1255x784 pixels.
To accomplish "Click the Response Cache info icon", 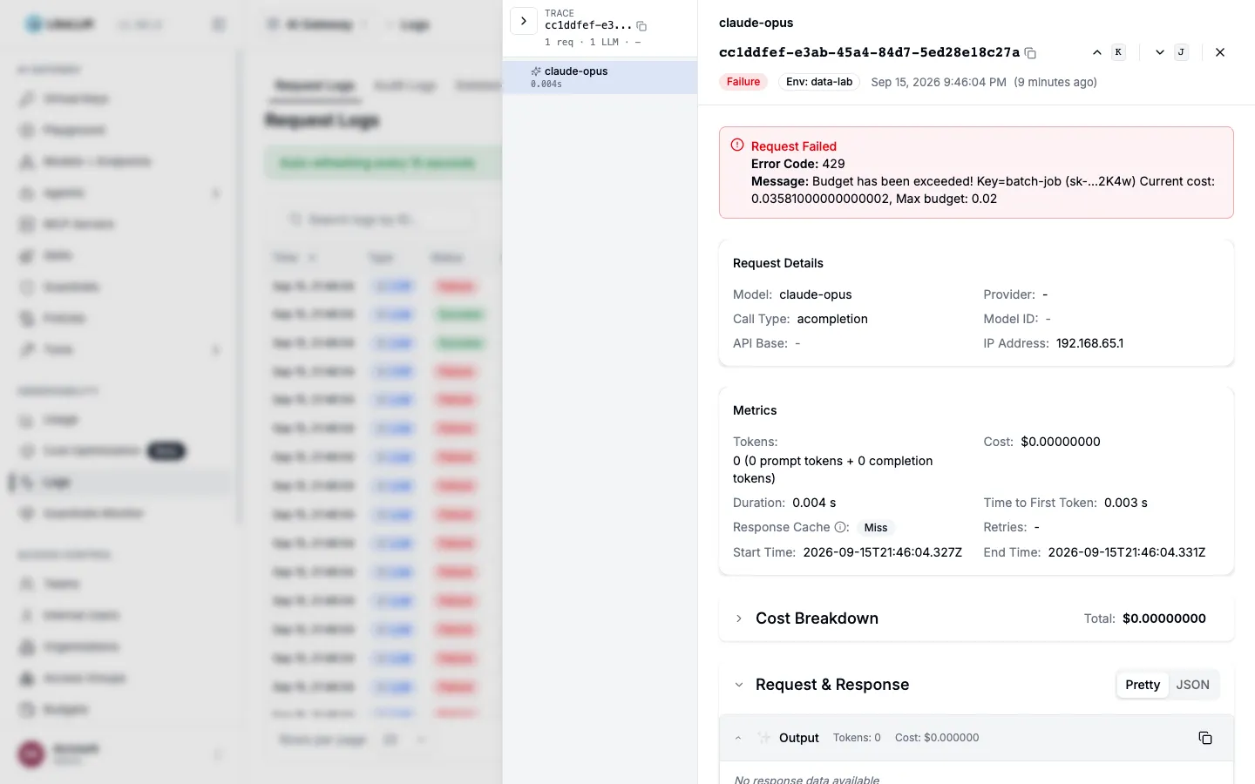I will 841,527.
